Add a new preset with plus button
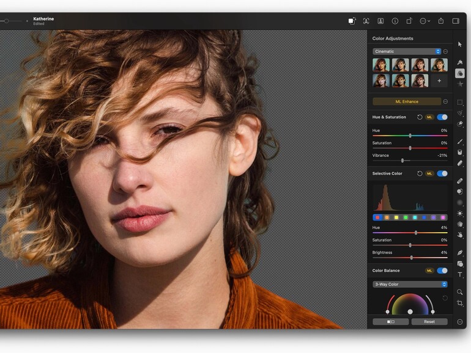This screenshot has height=353, width=471. [439, 81]
